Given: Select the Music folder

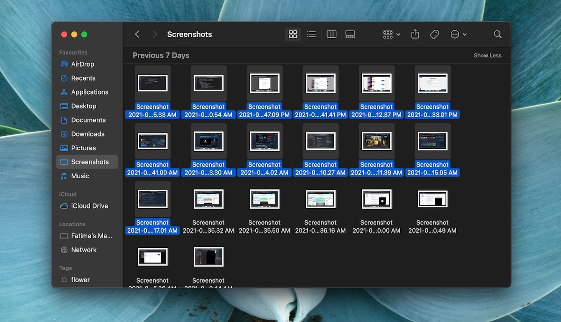Looking at the screenshot, I should coord(80,176).
